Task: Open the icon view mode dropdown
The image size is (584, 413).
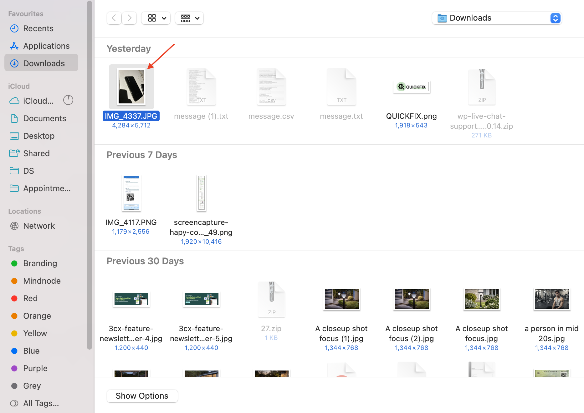Action: pyautogui.click(x=156, y=18)
